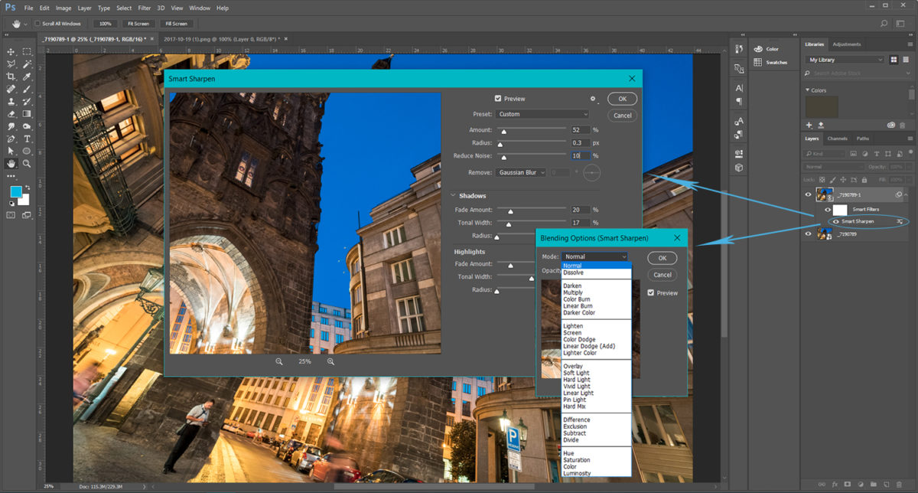Open the Remove dropdown set to Gaussian Blur

click(x=520, y=172)
